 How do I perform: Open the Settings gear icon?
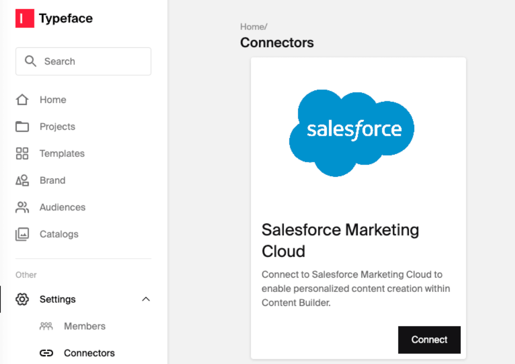pos(21,299)
